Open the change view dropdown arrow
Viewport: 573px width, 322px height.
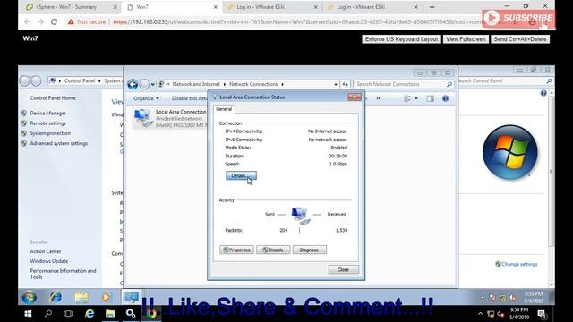coord(416,98)
